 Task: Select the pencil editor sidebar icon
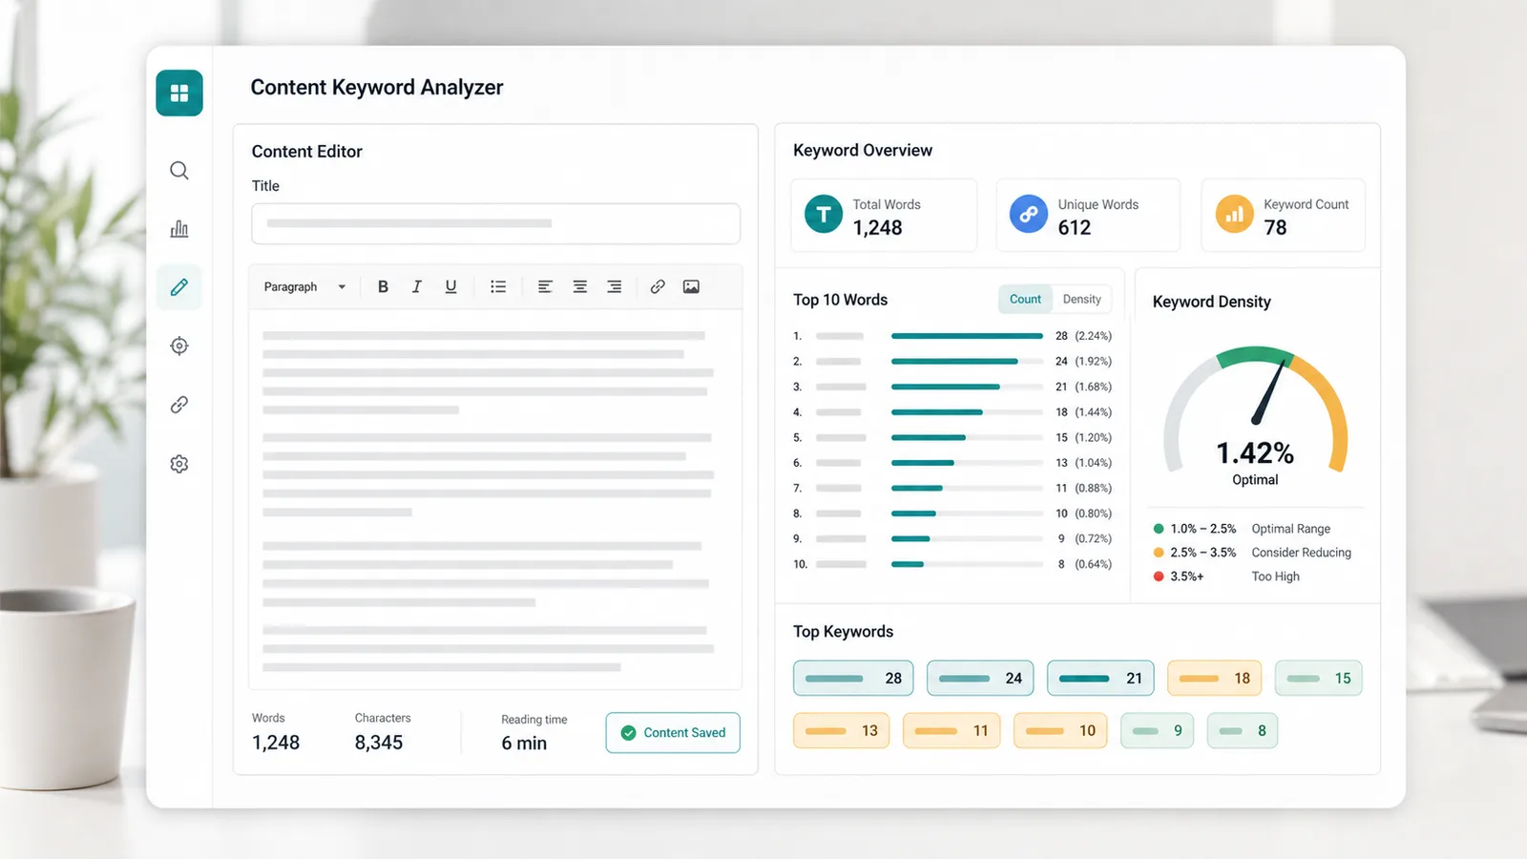pyautogui.click(x=179, y=287)
